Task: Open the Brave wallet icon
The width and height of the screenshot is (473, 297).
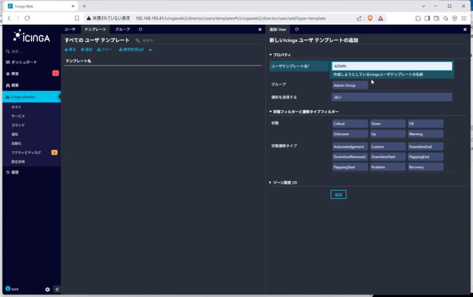Action: pos(436,18)
